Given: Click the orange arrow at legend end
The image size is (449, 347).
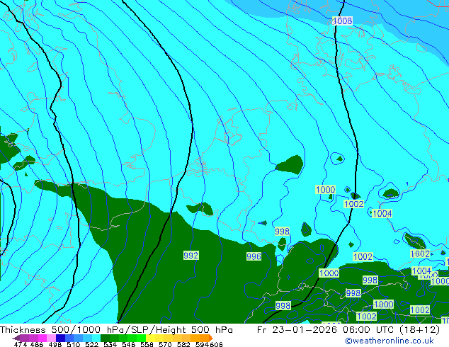Looking at the screenshot, I should coord(211,338).
